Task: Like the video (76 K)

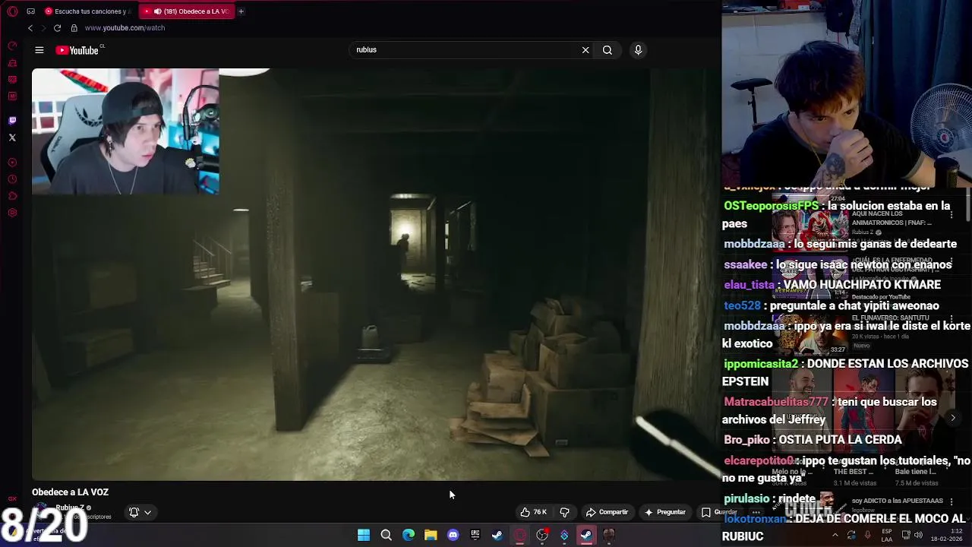Action: [x=533, y=512]
